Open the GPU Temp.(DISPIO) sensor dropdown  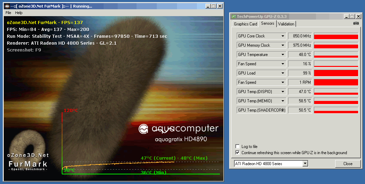point(283,92)
